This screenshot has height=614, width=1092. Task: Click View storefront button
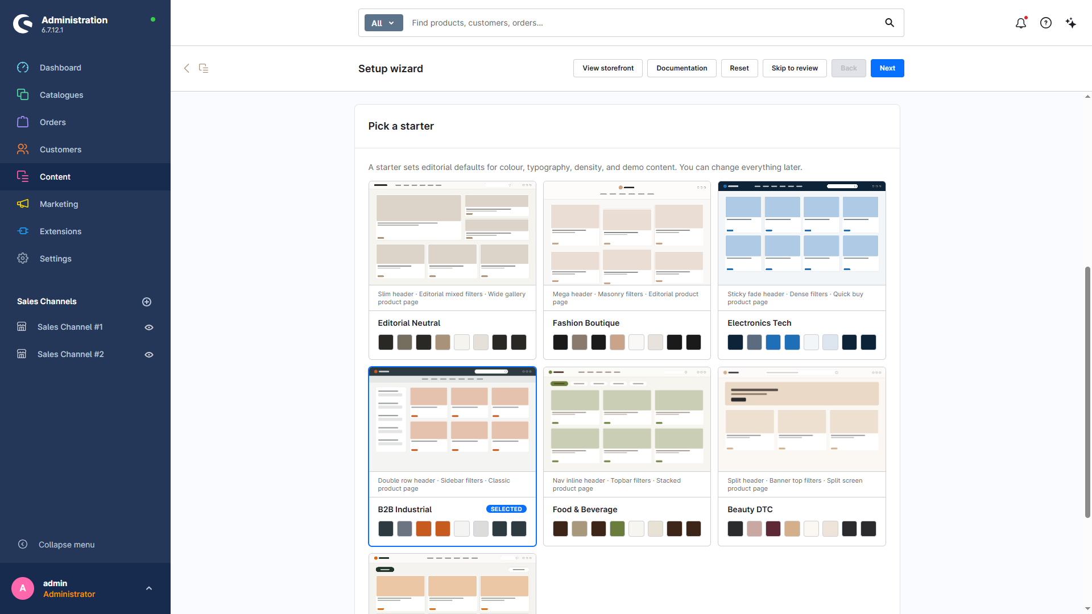click(x=608, y=68)
